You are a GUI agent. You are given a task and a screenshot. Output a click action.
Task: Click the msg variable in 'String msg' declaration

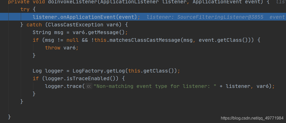coord(59,33)
